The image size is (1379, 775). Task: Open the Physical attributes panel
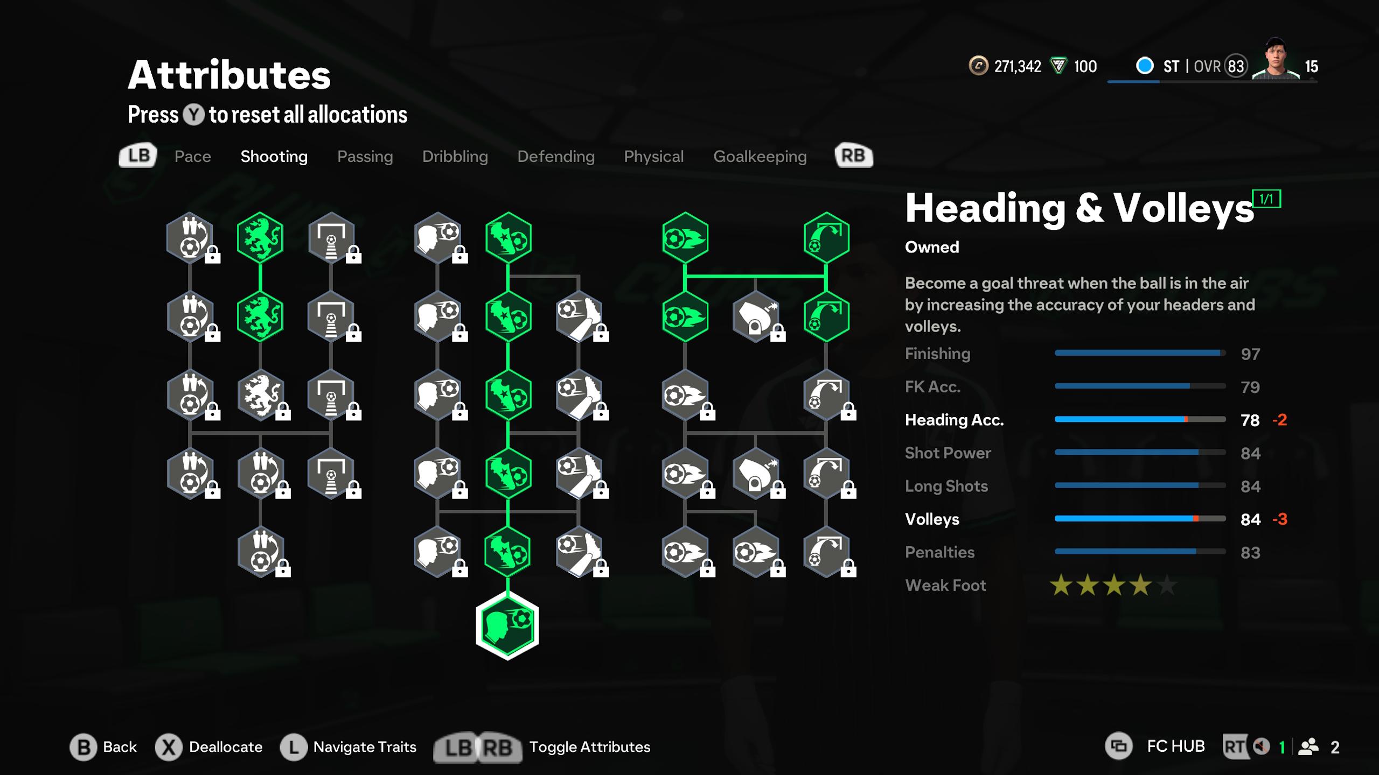(x=653, y=156)
